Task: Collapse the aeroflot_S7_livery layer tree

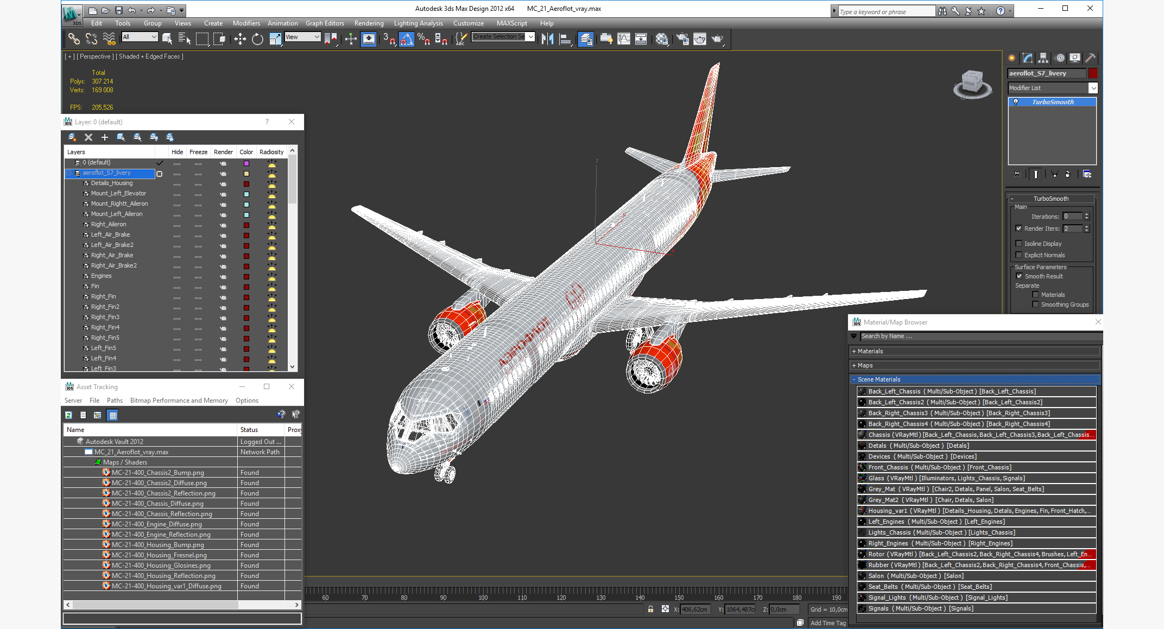Action: coord(69,173)
